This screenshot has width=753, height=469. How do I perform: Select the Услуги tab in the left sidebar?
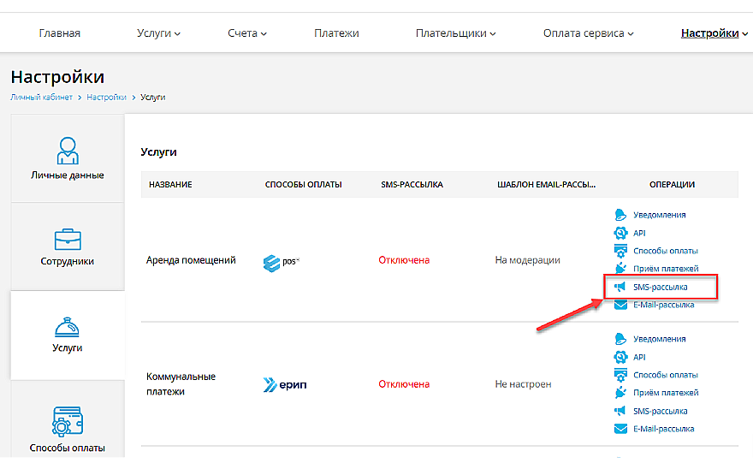pos(68,335)
